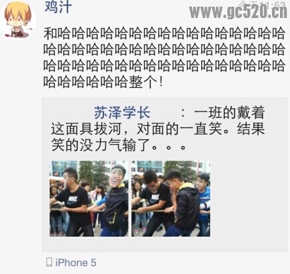Open the 鸡汁 username profile
This screenshot has height=274, width=290.
pos(58,7)
